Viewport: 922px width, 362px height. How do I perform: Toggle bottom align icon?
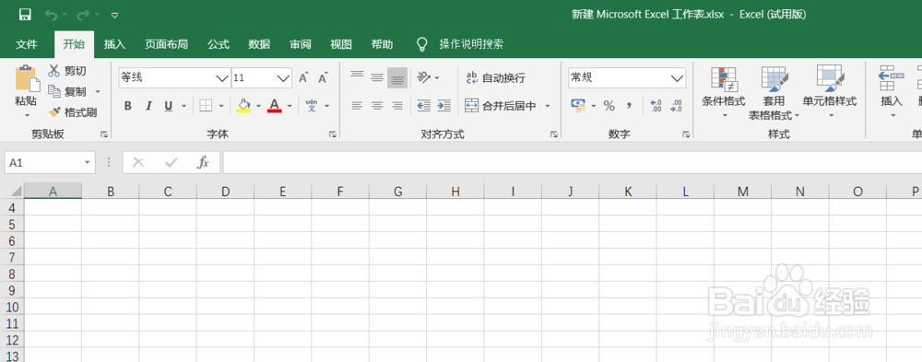397,77
